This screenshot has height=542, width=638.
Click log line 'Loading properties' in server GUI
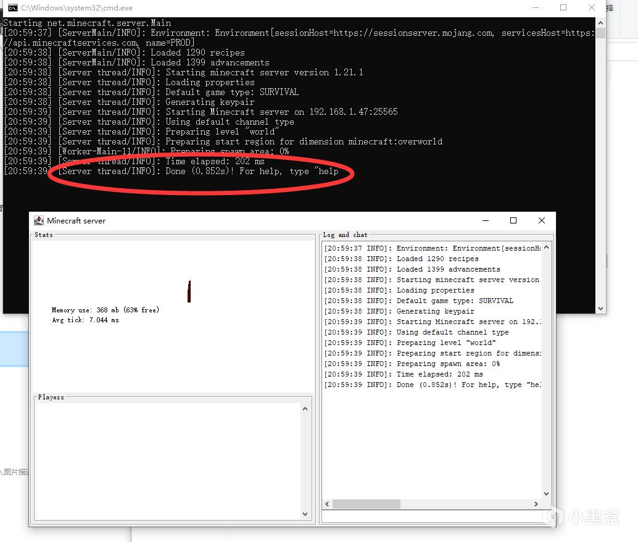pos(399,290)
